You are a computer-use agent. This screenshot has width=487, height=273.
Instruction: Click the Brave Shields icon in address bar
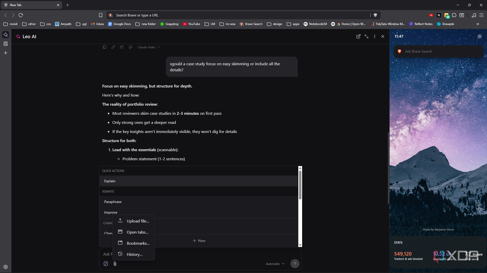(375, 15)
